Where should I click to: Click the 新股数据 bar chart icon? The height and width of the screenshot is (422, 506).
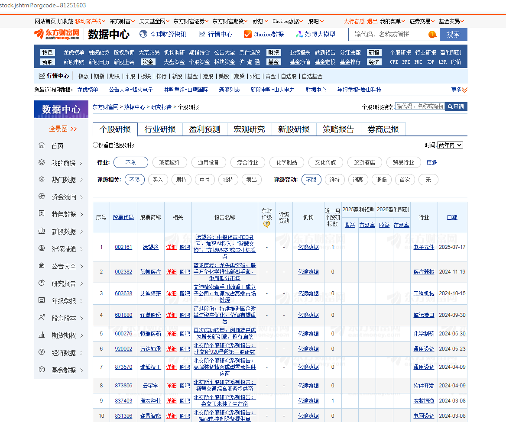[x=42, y=231]
